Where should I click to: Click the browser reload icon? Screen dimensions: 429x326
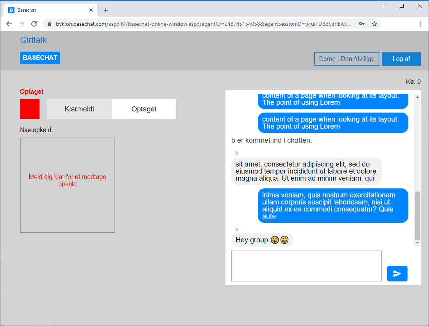click(34, 24)
